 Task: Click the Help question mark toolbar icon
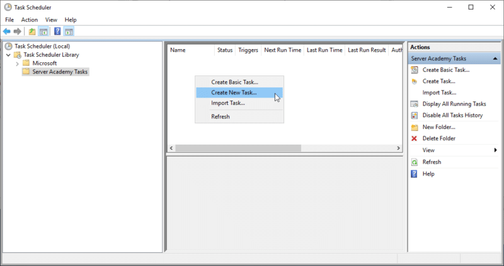coord(57,31)
